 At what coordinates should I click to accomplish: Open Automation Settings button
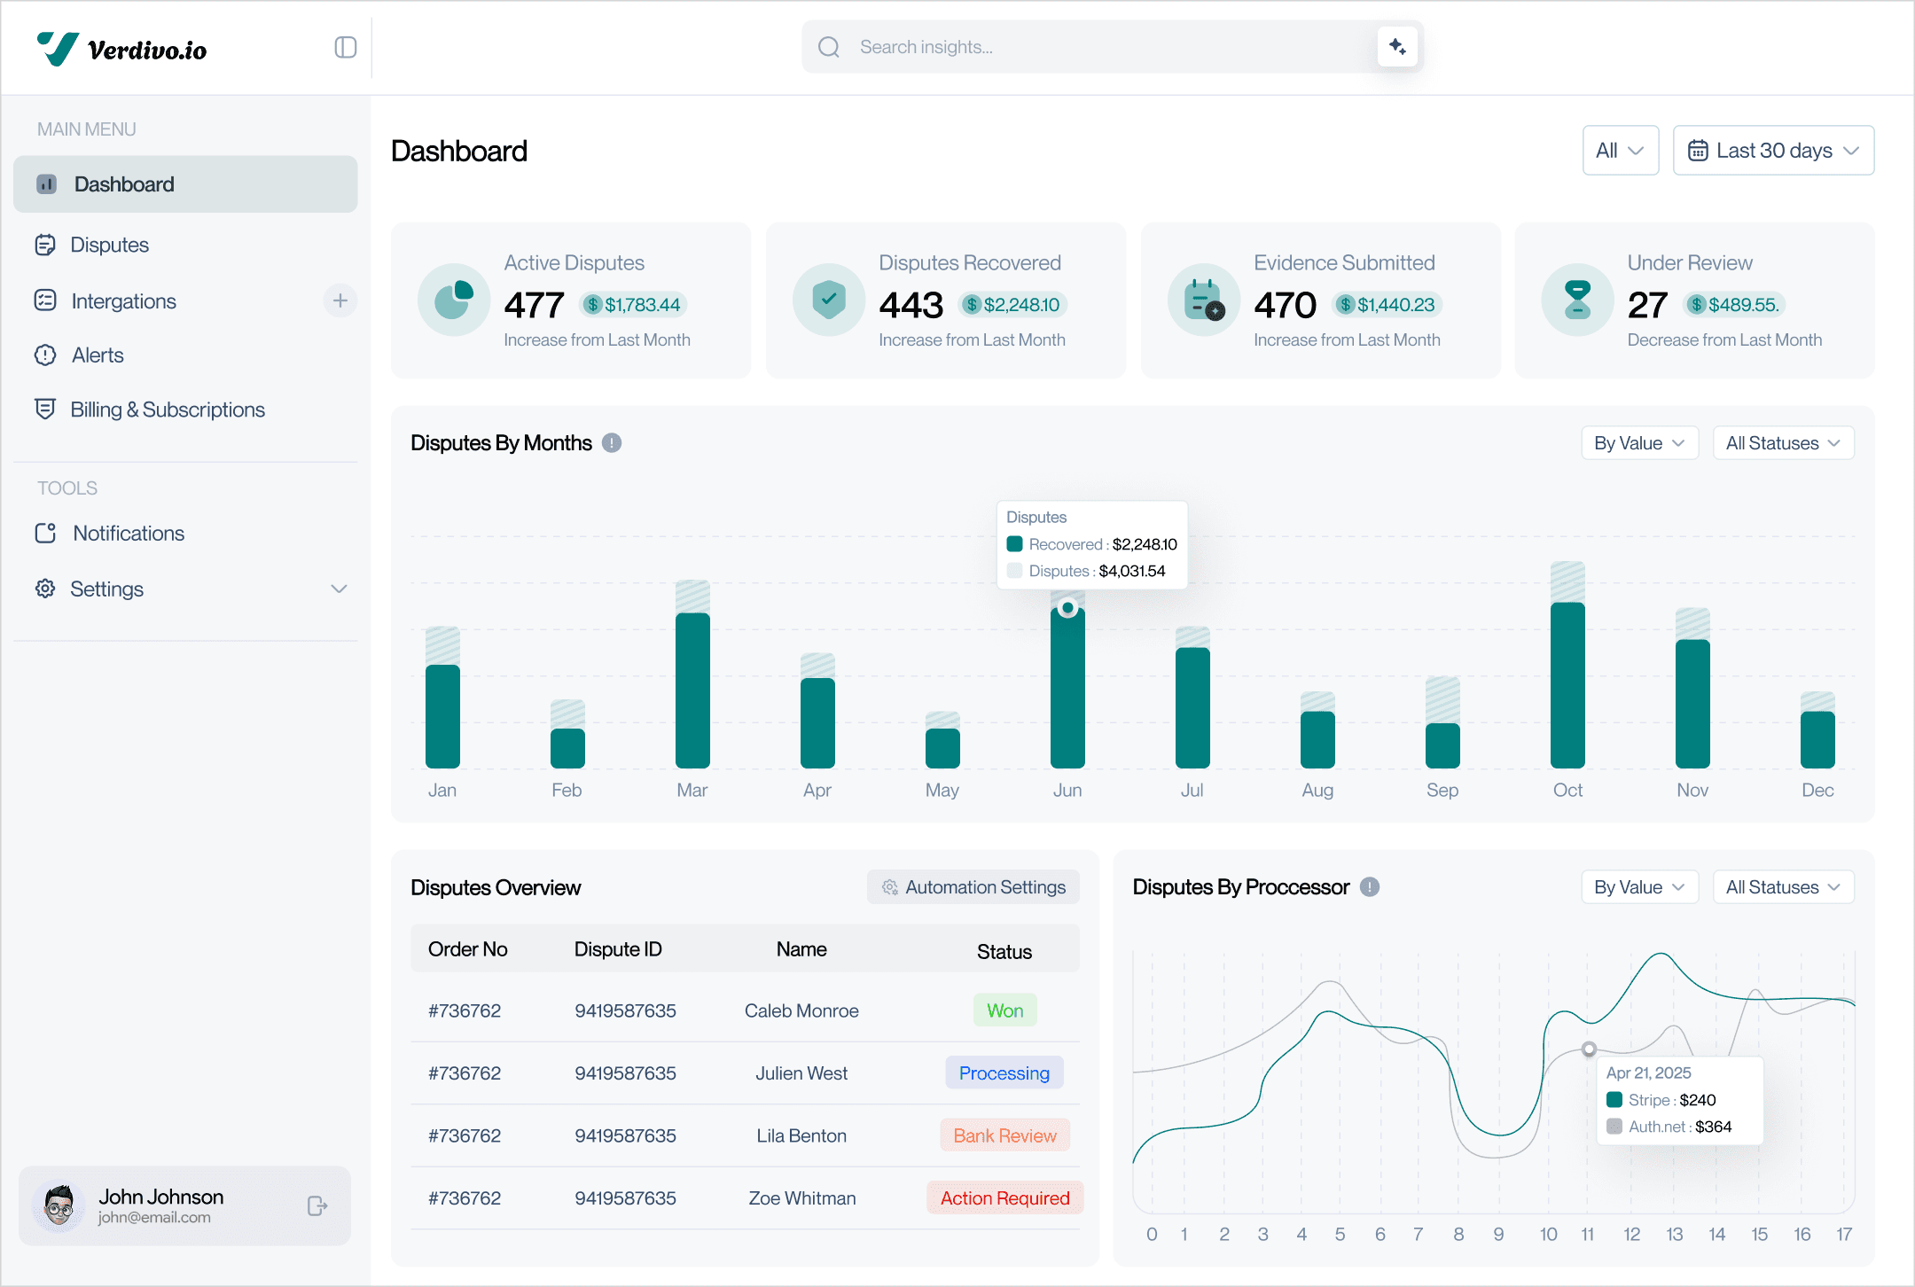[973, 887]
